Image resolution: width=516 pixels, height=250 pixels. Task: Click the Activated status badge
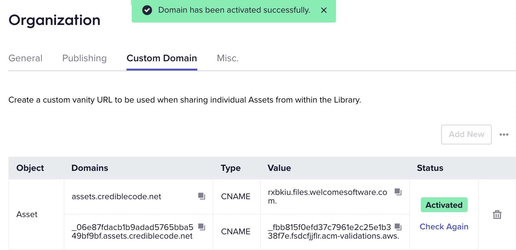click(x=444, y=205)
